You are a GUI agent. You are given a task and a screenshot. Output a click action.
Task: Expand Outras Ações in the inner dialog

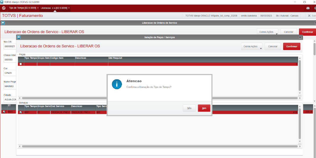[x=252, y=46]
